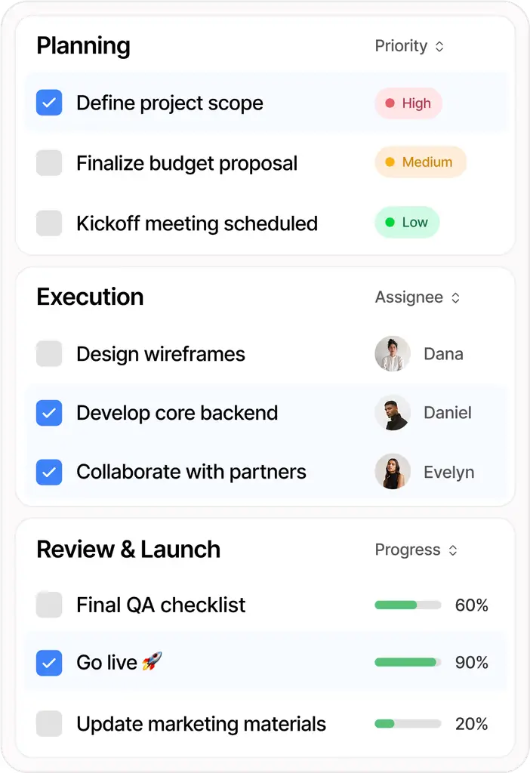
Task: Click the Medium priority badge
Action: 420,162
